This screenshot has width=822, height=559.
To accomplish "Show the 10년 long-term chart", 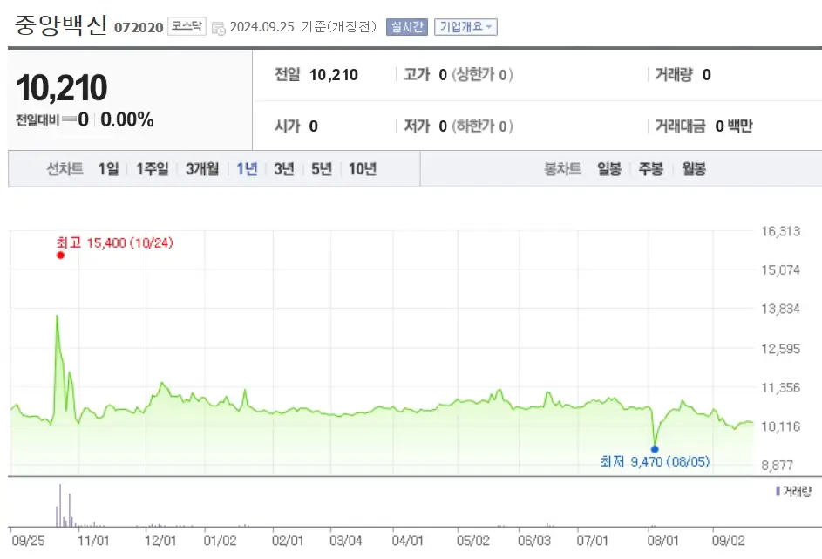I will pyautogui.click(x=362, y=170).
